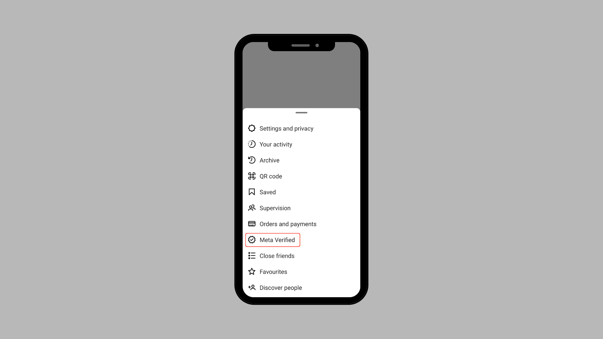The height and width of the screenshot is (339, 603).
Task: Toggle Meta Verified subscription status
Action: [x=273, y=240]
